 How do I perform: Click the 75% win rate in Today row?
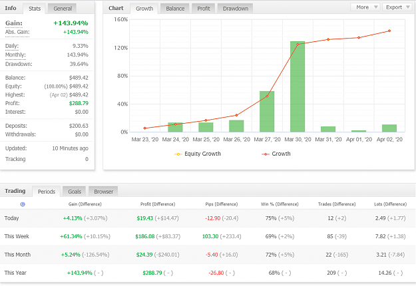click(271, 218)
